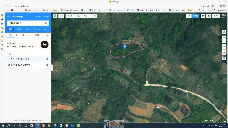Click the blue location pin on map
The width and height of the screenshot is (228, 128).
125,47
